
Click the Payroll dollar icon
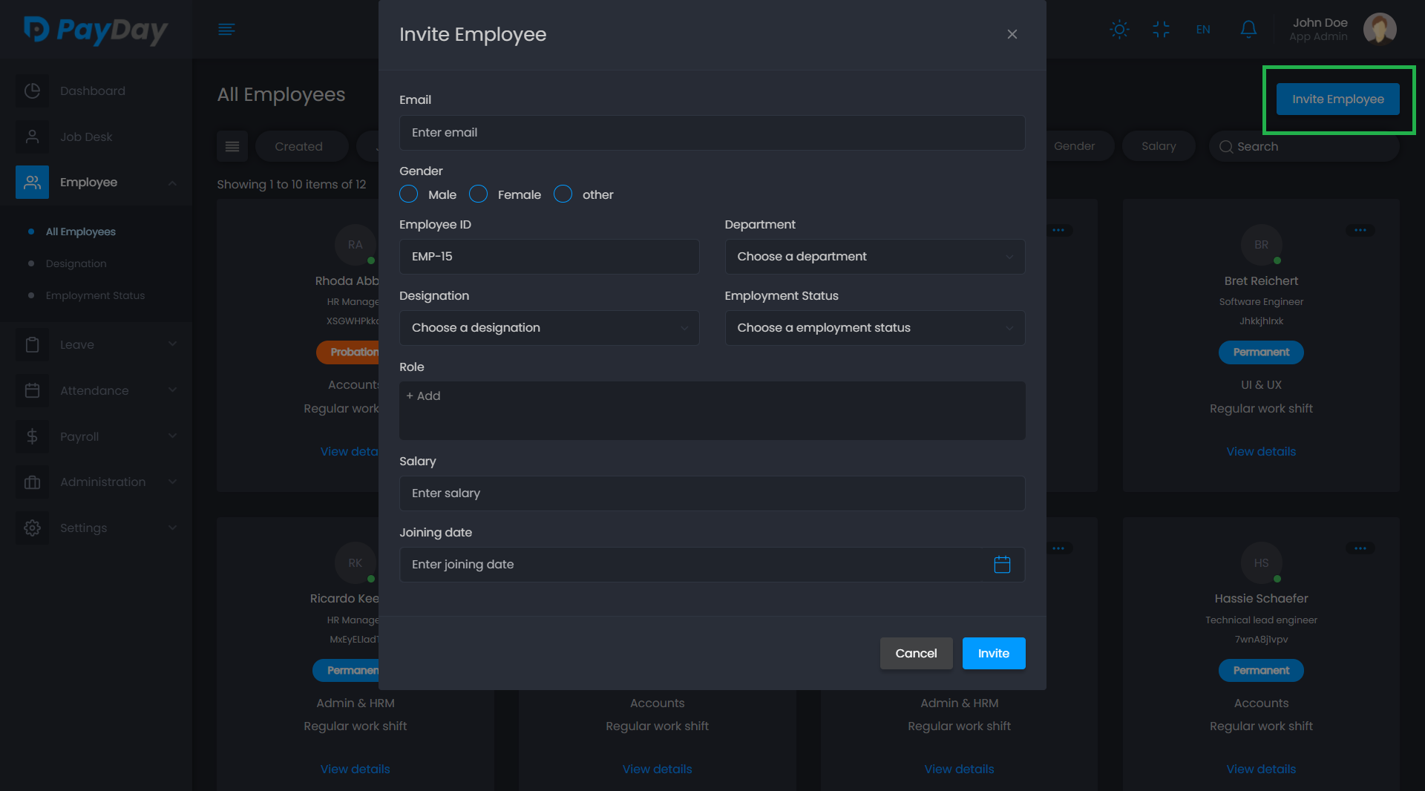[32, 436]
